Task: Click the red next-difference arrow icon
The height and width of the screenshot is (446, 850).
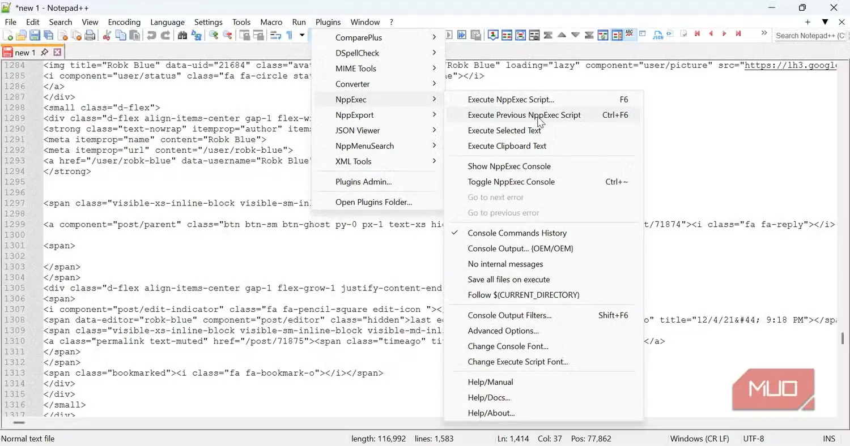Action: point(724,34)
